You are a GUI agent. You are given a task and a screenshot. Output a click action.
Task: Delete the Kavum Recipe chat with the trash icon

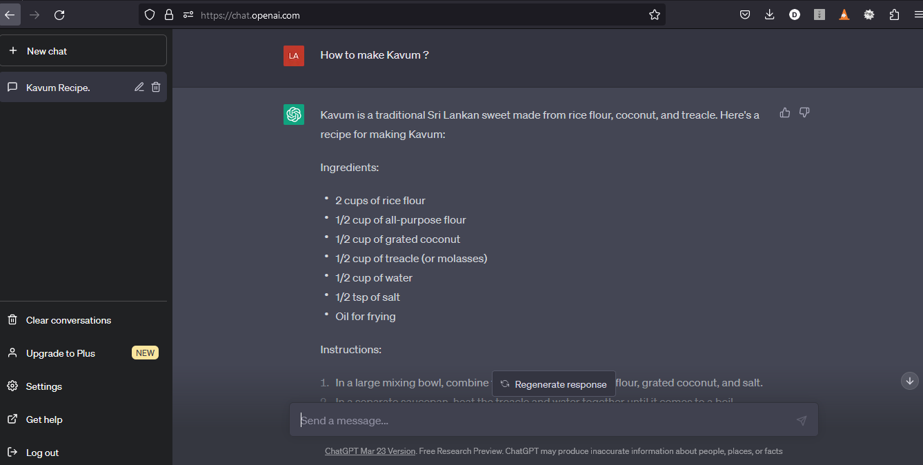[156, 87]
